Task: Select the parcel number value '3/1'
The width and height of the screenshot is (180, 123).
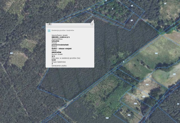Action: [53, 56]
